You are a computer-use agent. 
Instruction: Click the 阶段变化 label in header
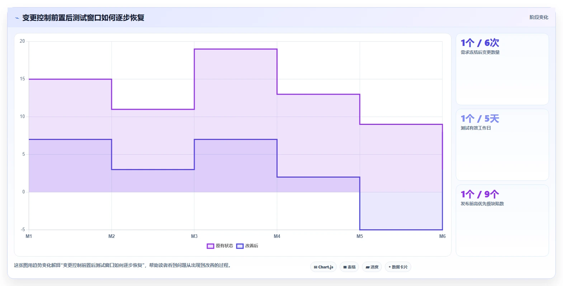click(x=539, y=17)
